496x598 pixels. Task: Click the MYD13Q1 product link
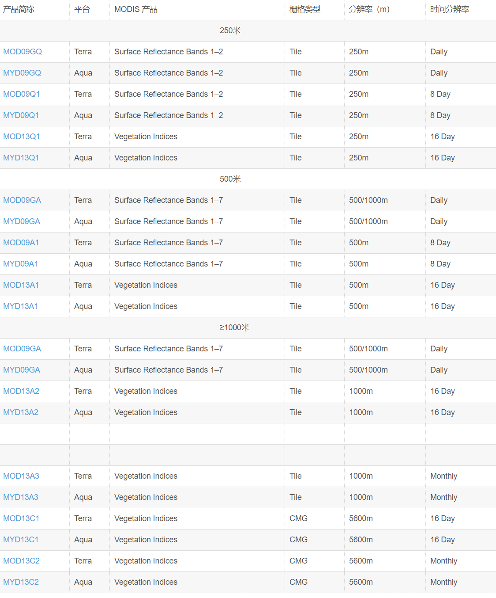pyautogui.click(x=21, y=158)
